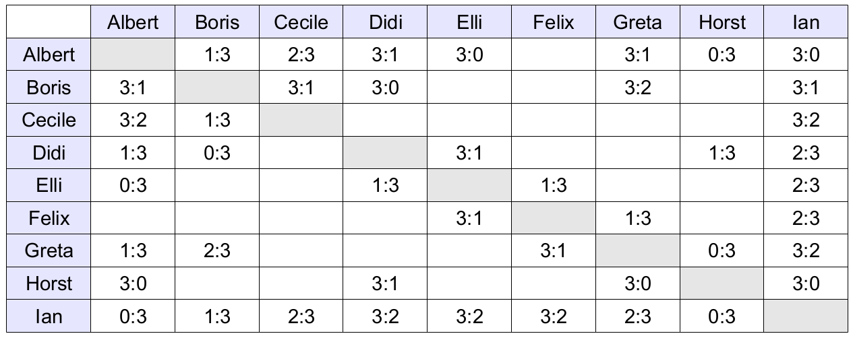Select empty Felix vs Albert cell

133,218
